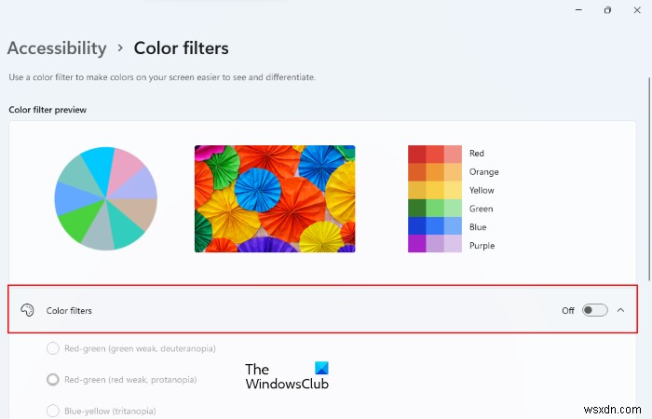The image size is (652, 419).
Task: Click the darkest orange swatch
Action: point(416,172)
